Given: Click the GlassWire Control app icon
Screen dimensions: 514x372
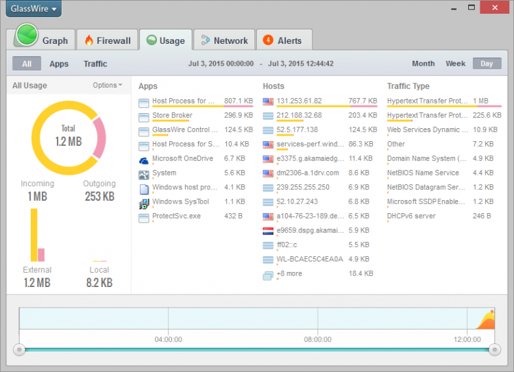Looking at the screenshot, I should pyautogui.click(x=144, y=132).
